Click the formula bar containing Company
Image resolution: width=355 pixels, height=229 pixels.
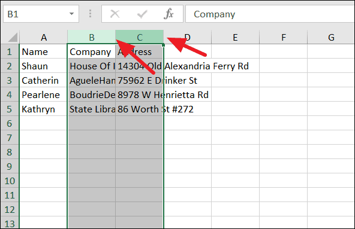(270, 14)
